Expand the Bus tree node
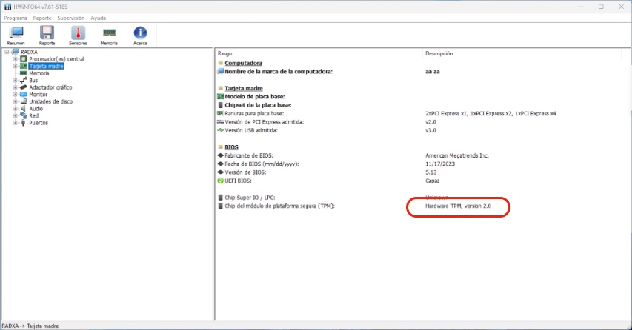This screenshot has width=632, height=330. click(x=16, y=81)
